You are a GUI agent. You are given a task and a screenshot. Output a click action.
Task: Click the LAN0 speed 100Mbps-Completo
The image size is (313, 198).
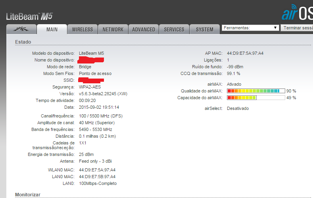click(98, 183)
